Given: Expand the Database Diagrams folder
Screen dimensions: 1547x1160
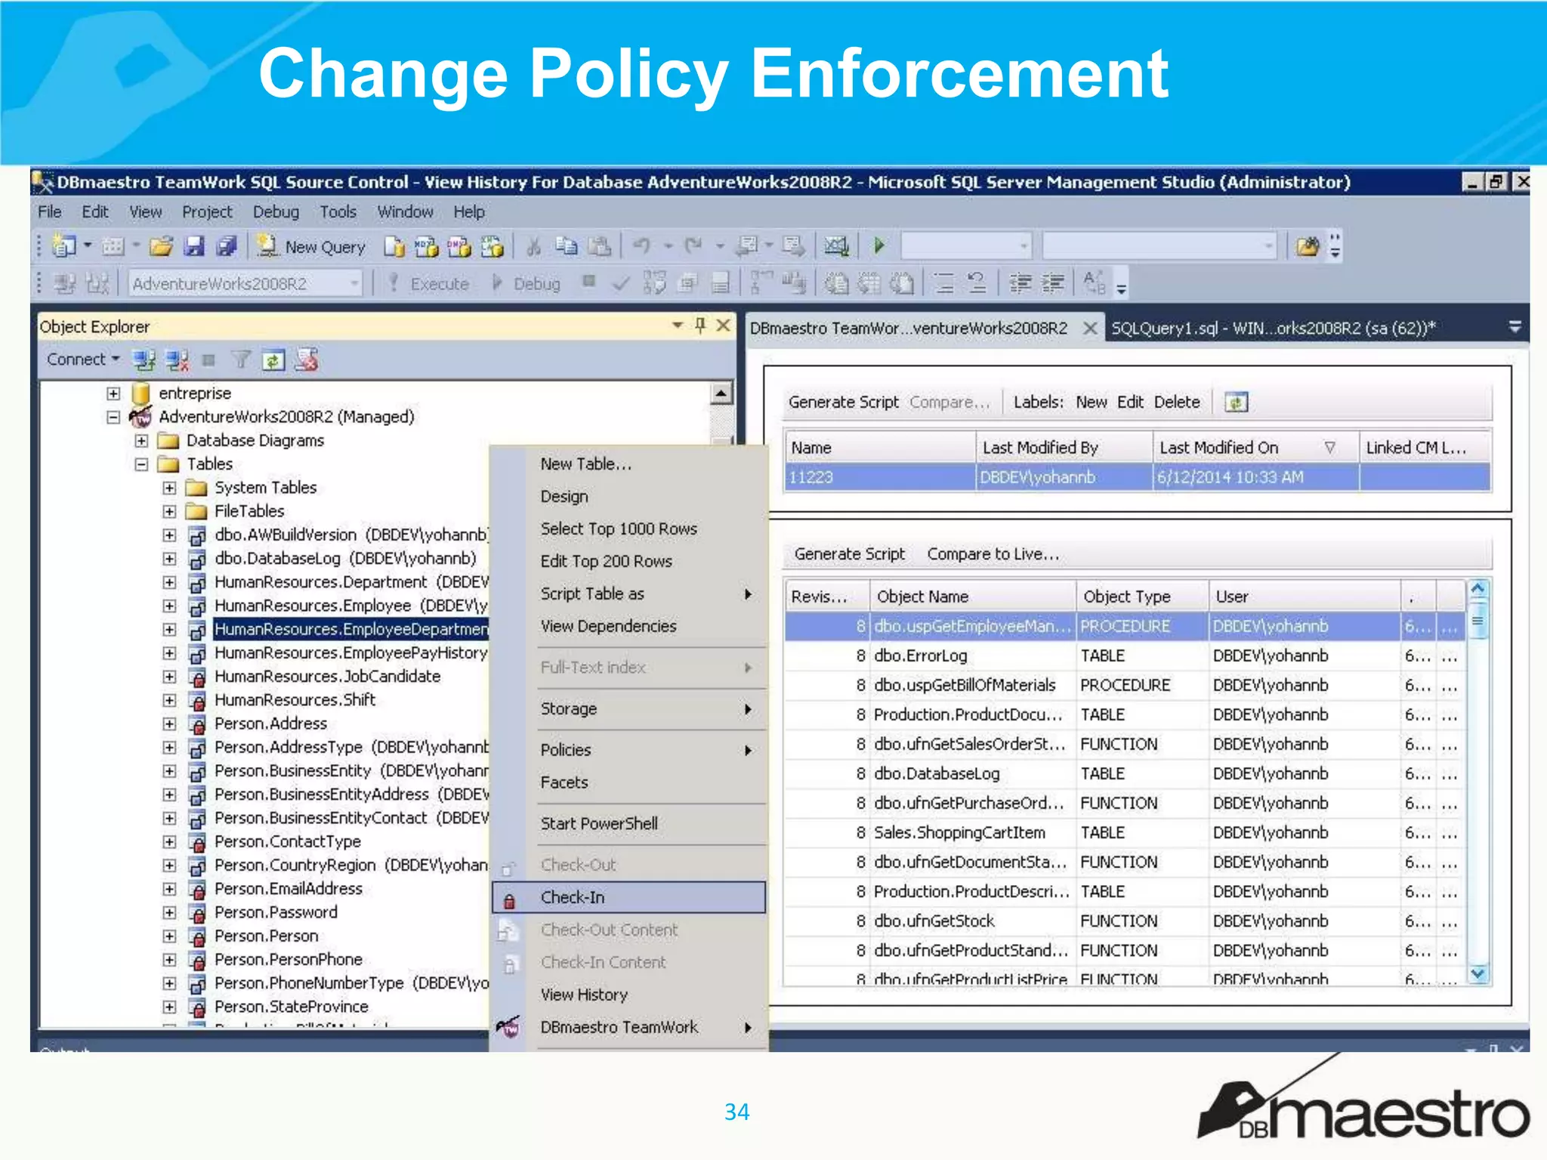Looking at the screenshot, I should tap(141, 440).
